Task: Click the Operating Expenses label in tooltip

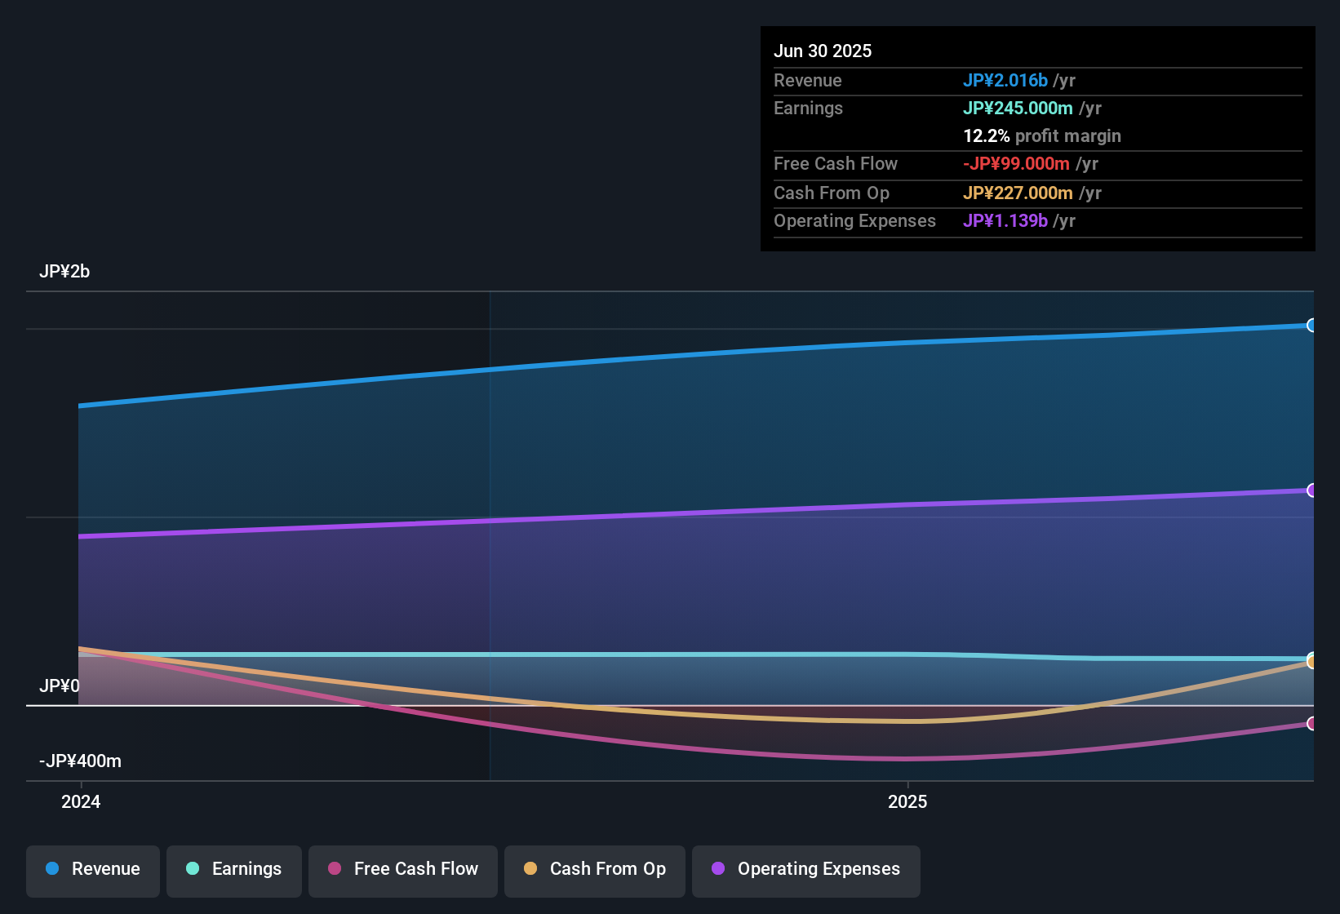Action: [x=854, y=221]
